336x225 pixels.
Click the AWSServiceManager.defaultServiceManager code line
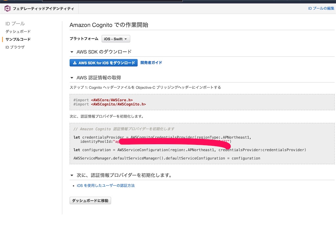click(x=167, y=158)
